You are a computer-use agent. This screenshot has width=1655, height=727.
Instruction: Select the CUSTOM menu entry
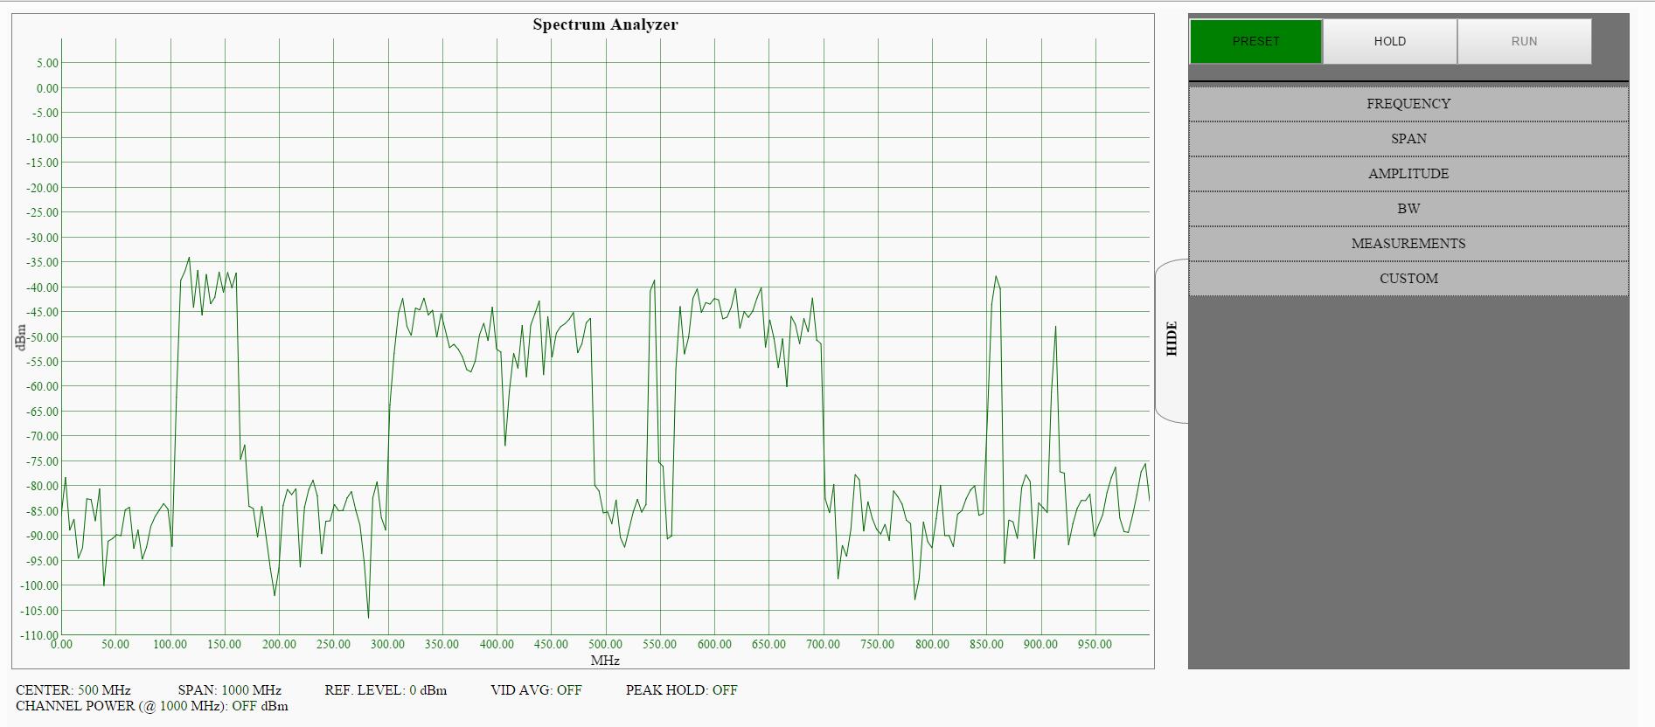pos(1408,279)
